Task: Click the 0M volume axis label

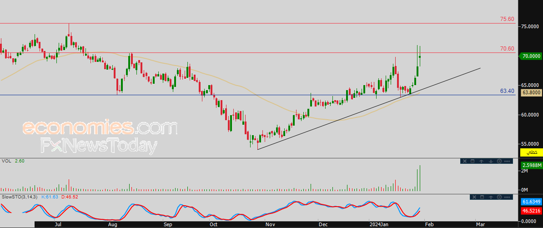Action: pyautogui.click(x=524, y=190)
